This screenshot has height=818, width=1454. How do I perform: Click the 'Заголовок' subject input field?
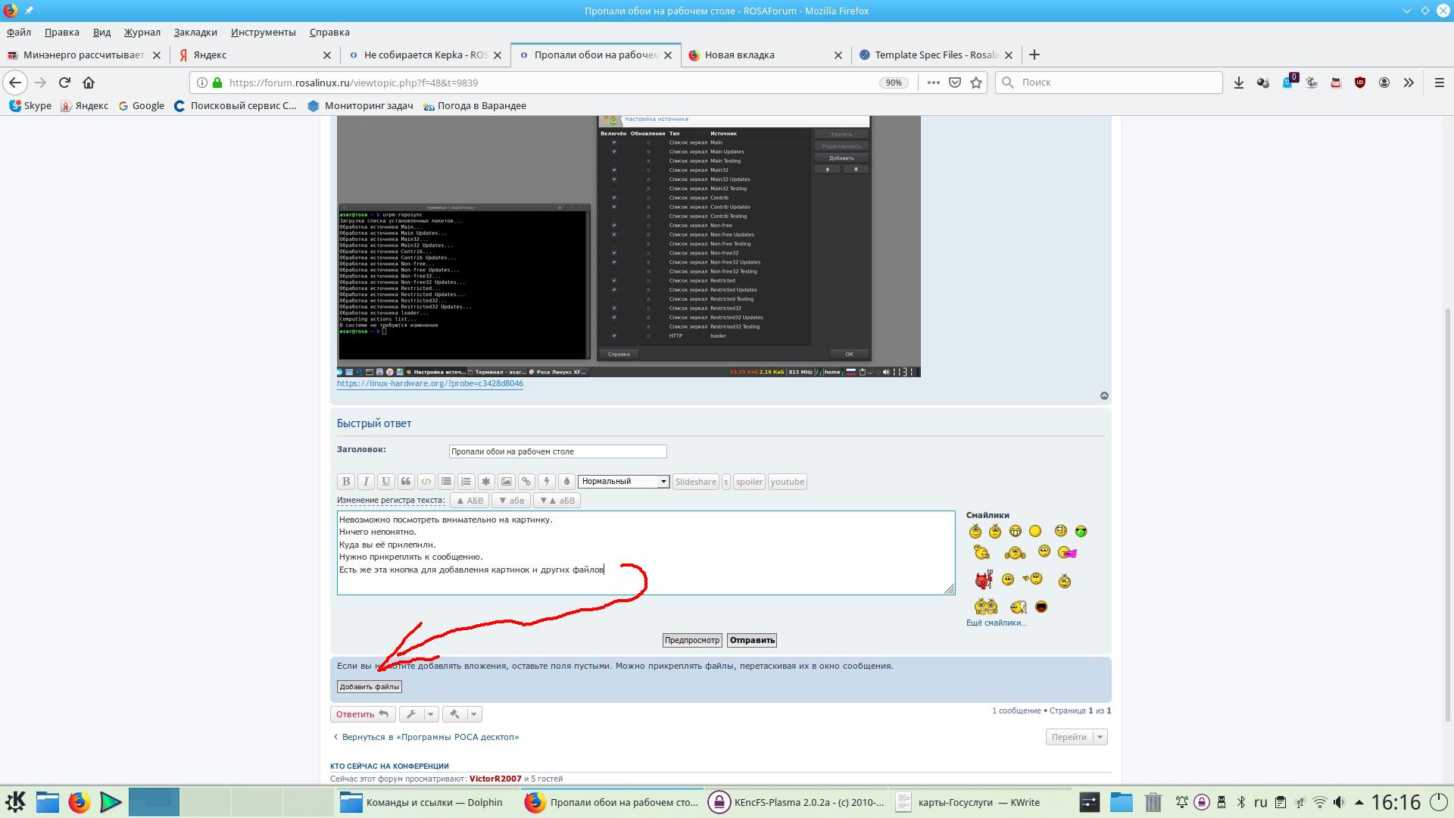tap(557, 451)
